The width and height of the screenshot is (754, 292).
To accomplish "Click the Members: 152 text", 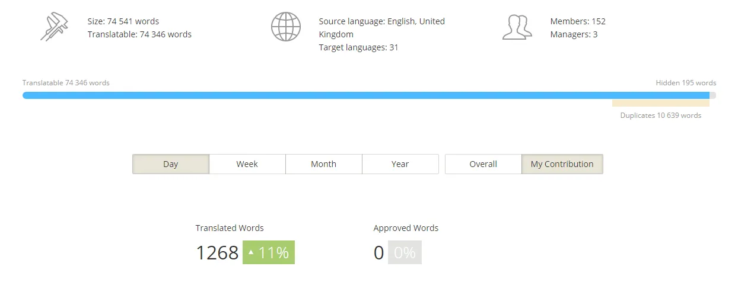I will [578, 21].
